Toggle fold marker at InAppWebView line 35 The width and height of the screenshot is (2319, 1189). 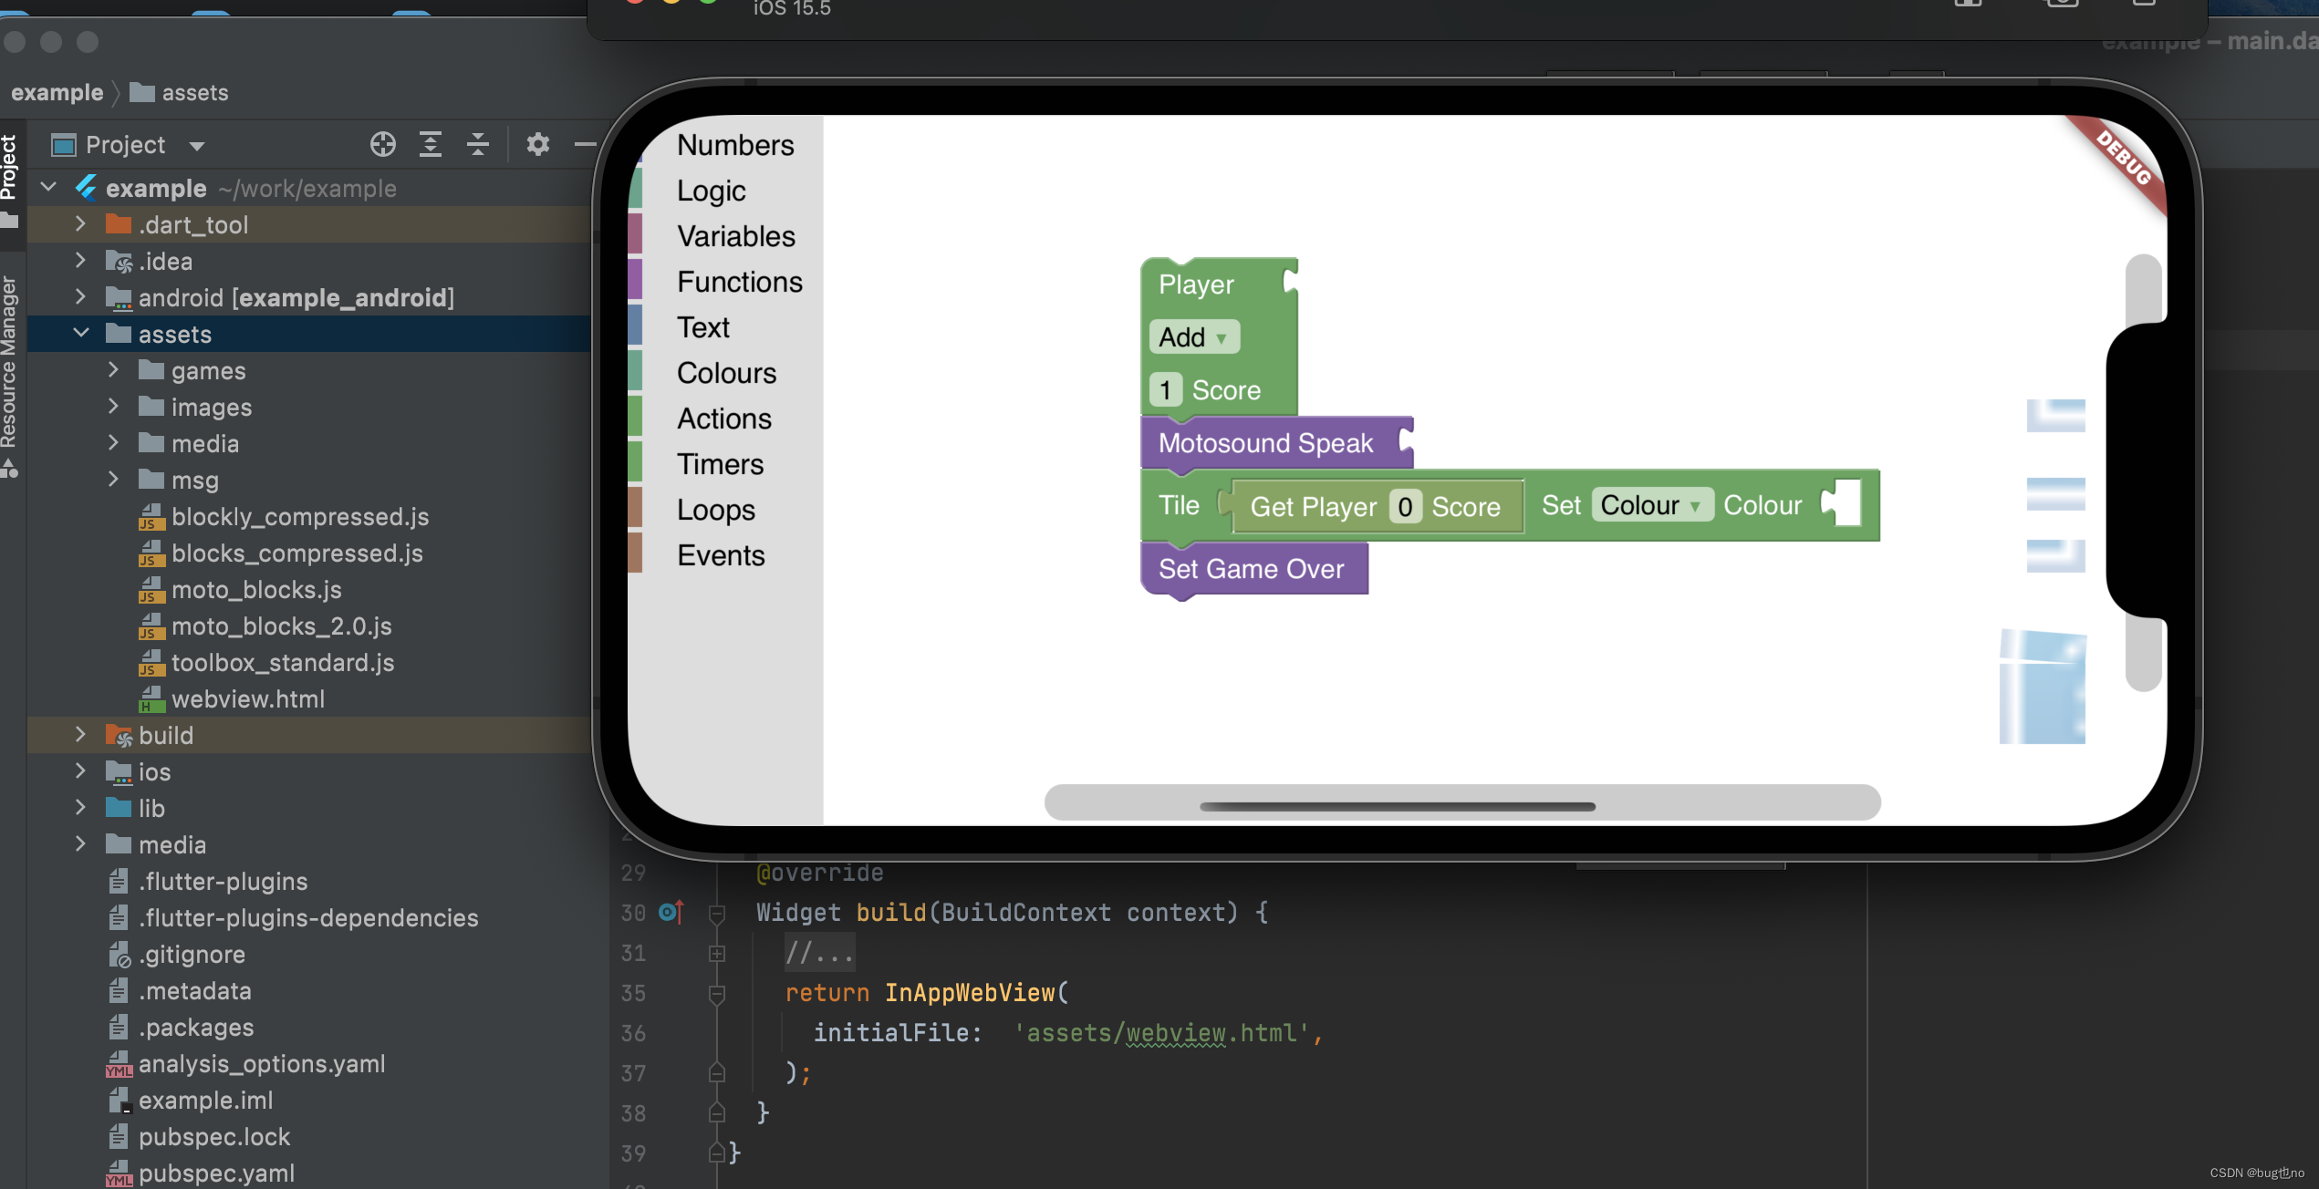(x=717, y=993)
